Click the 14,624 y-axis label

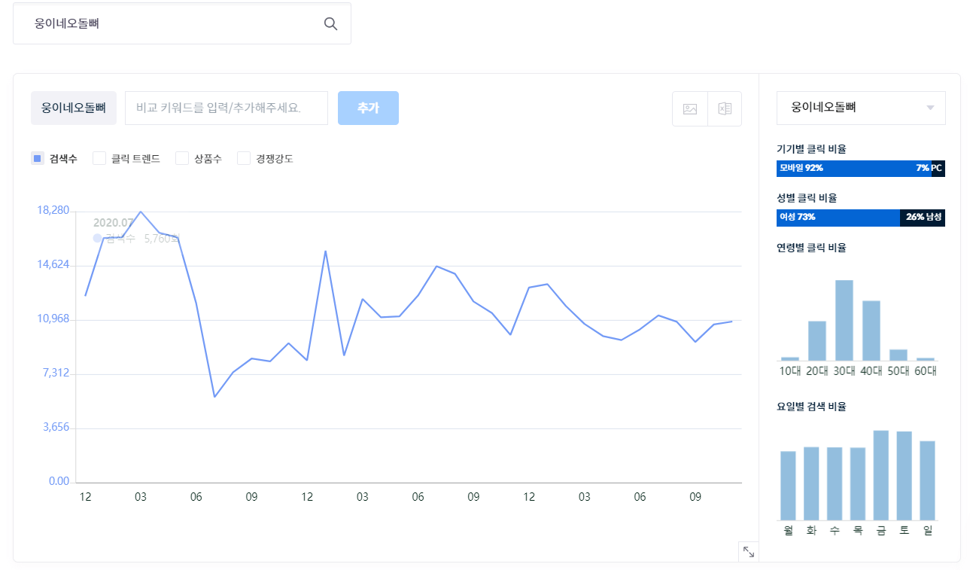pos(53,264)
